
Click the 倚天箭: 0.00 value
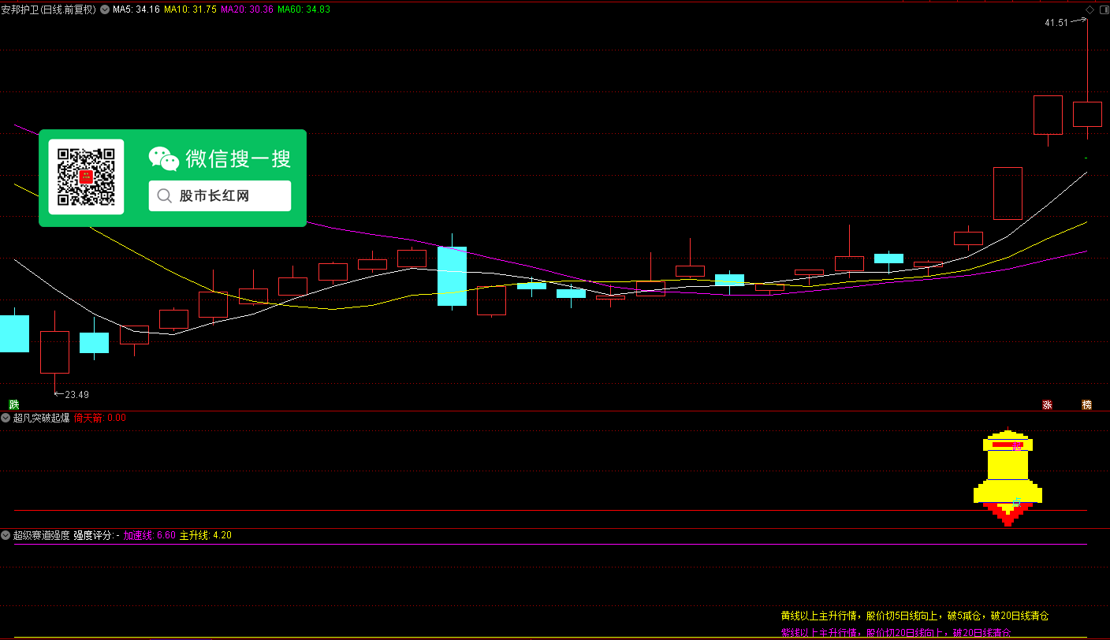click(x=100, y=418)
